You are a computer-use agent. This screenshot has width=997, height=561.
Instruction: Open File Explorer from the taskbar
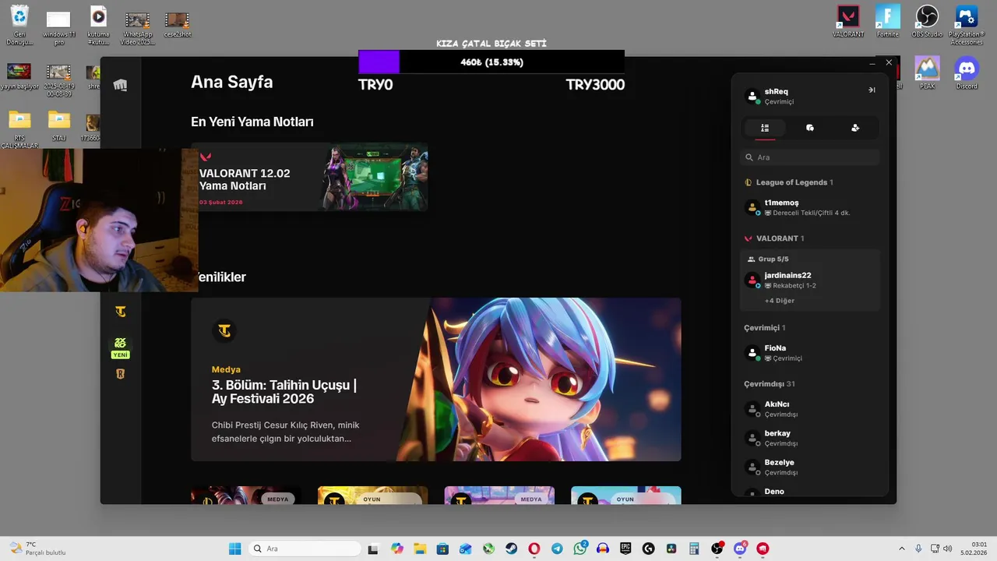[x=419, y=549]
